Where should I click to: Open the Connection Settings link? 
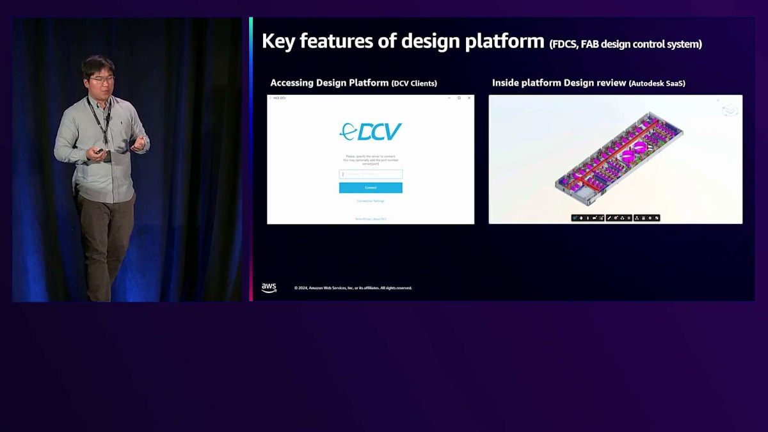coord(371,201)
